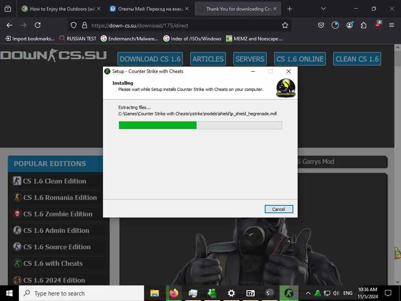Click page scrollbar up arrow
Viewport: 401px width, 301px height.
click(x=398, y=47)
